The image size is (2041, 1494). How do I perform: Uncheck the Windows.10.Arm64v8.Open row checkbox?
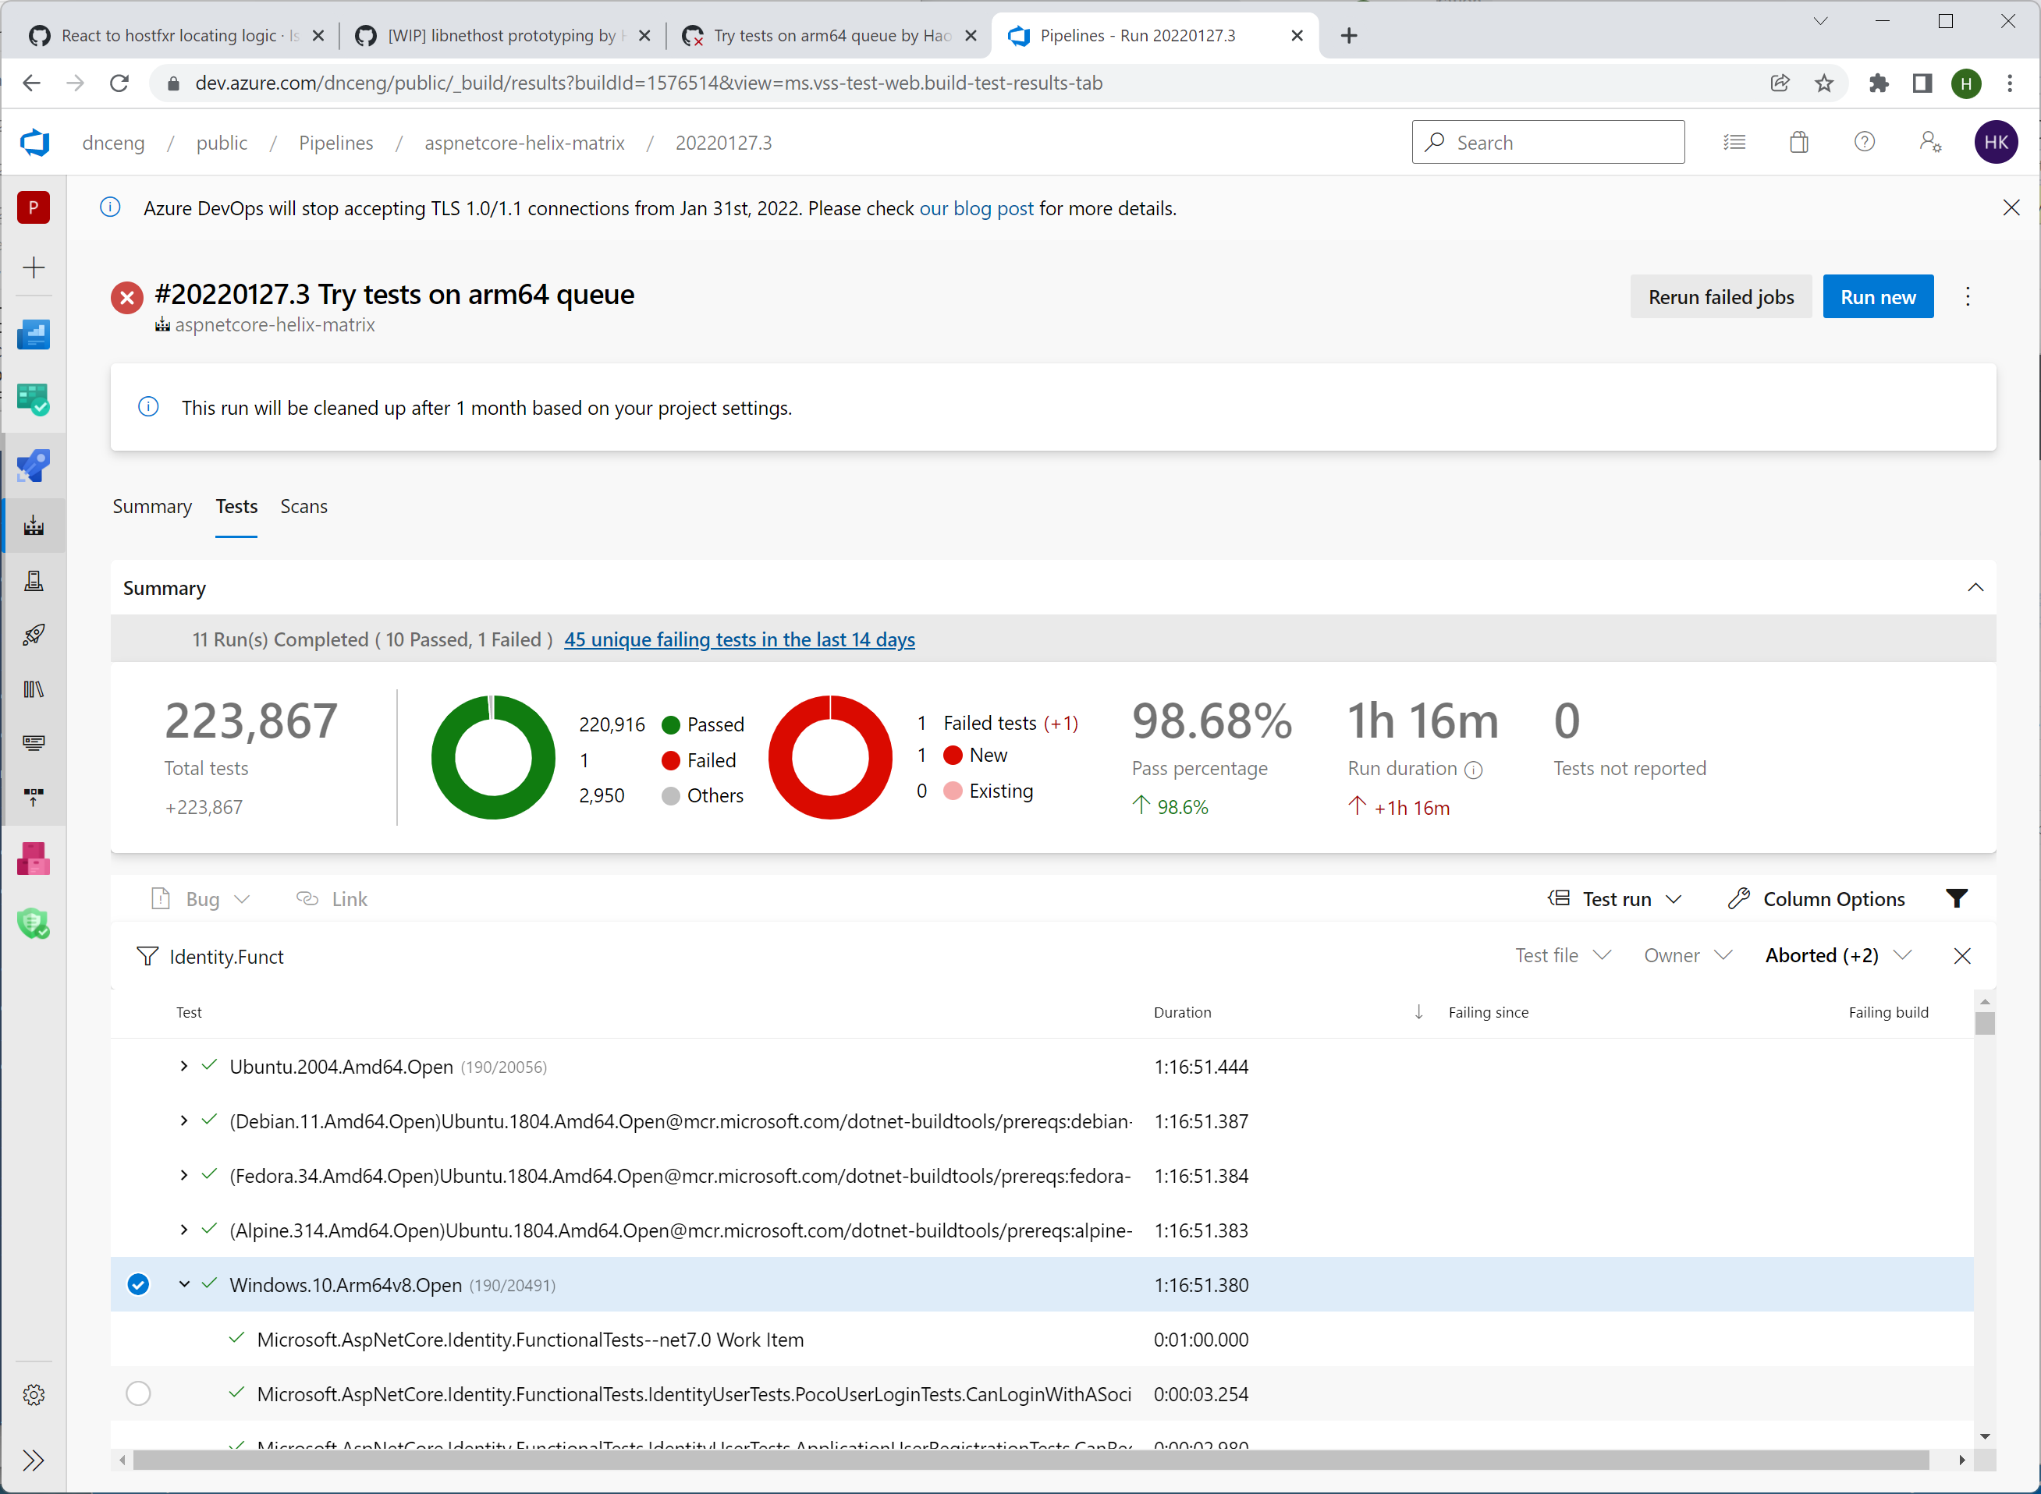tap(138, 1284)
